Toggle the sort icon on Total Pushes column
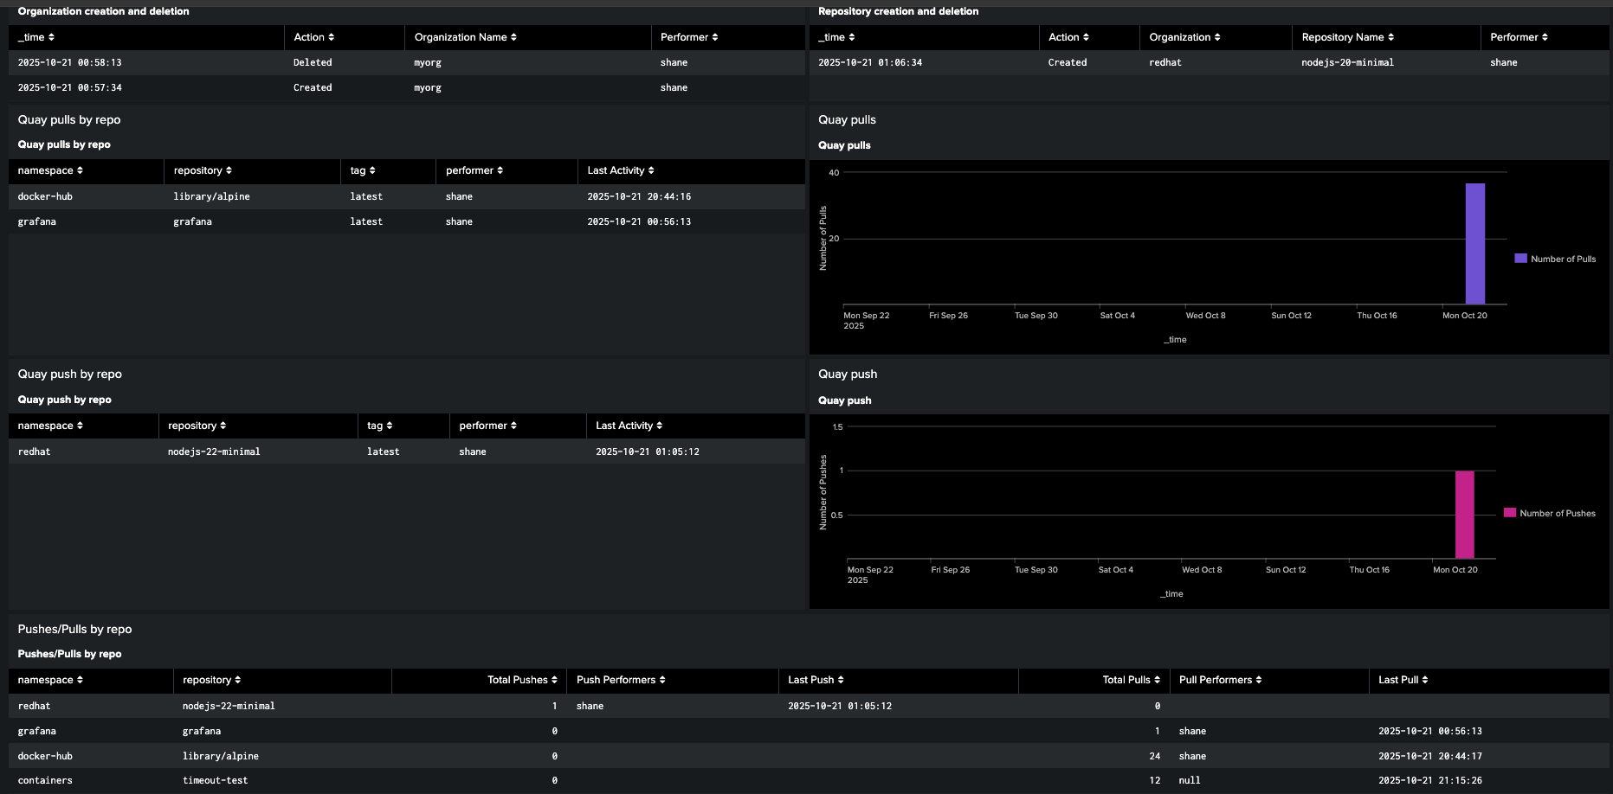The height and width of the screenshot is (794, 1613). 554,680
